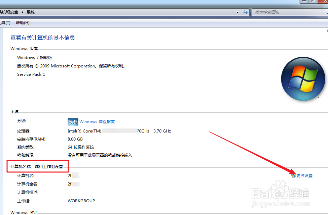This screenshot has width=328, height=215.
Task: Click the 计算机描述 label
Action: pyautogui.click(x=28, y=193)
